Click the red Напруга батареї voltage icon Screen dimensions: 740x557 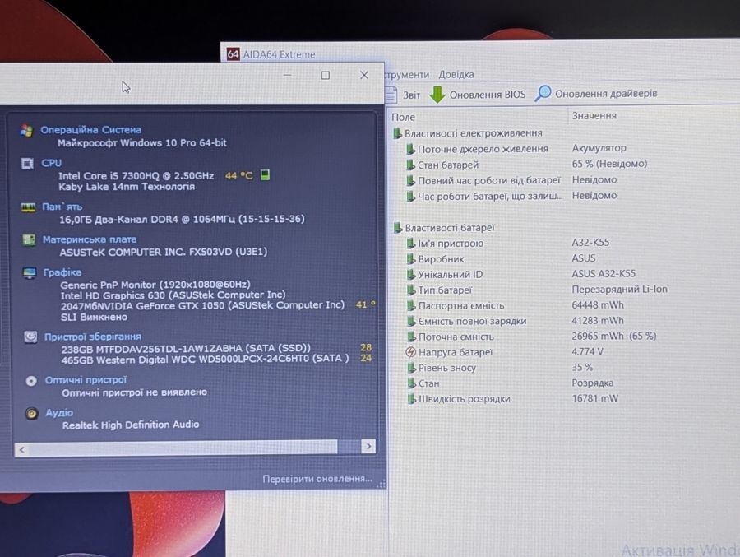tap(411, 352)
